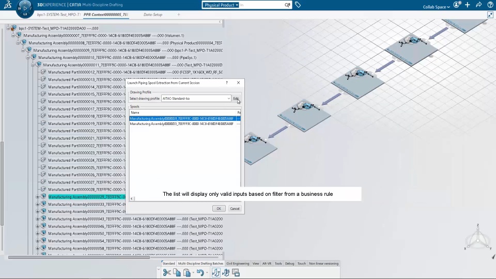Click the top bar search input field
The height and width of the screenshot is (279, 496).
261,5
